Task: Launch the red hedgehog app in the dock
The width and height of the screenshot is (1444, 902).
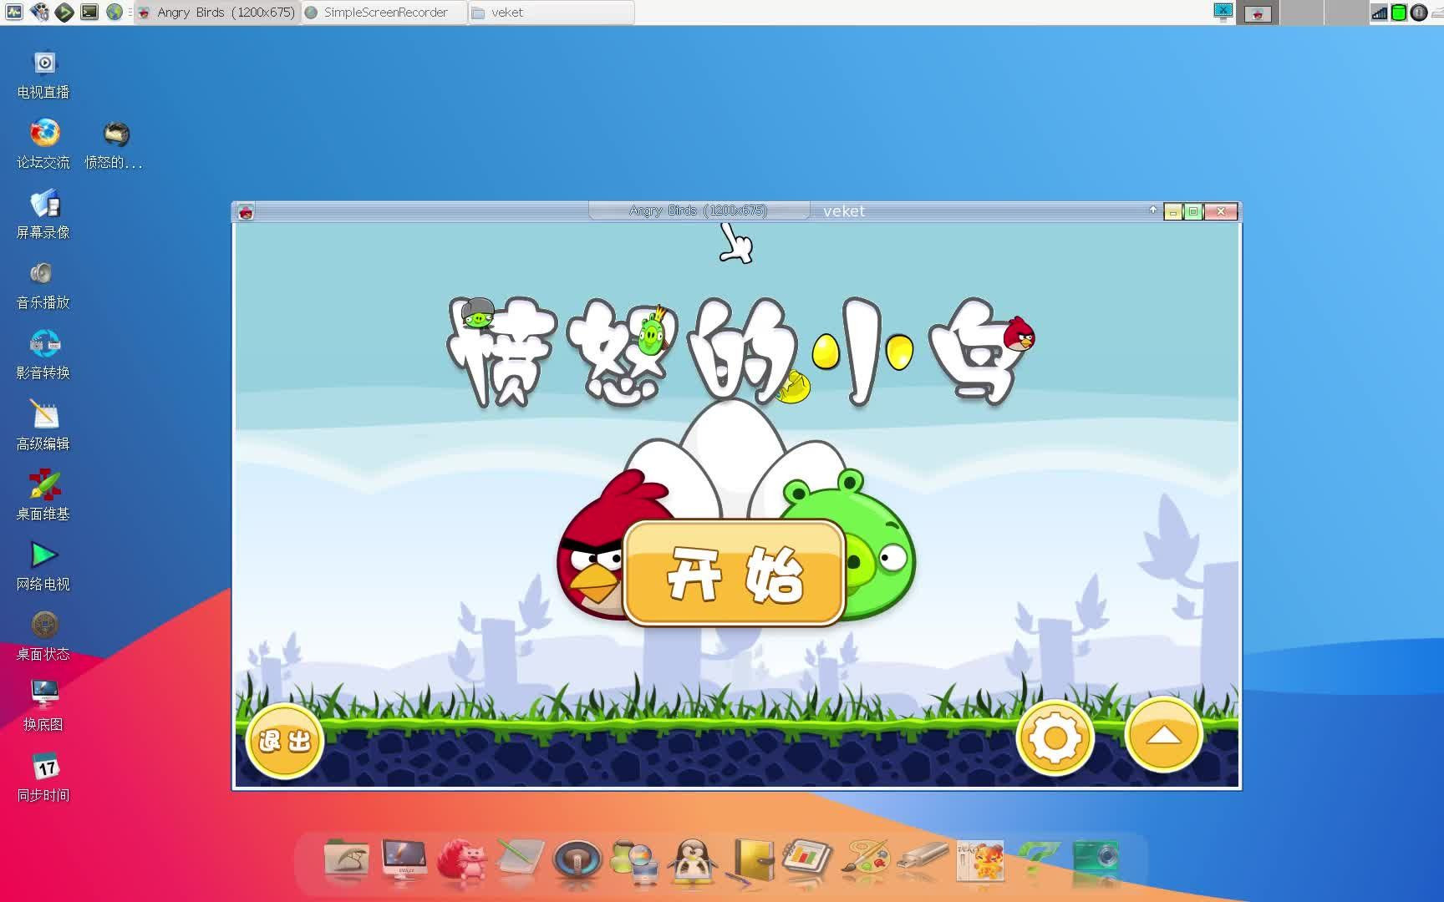Action: pos(461,859)
